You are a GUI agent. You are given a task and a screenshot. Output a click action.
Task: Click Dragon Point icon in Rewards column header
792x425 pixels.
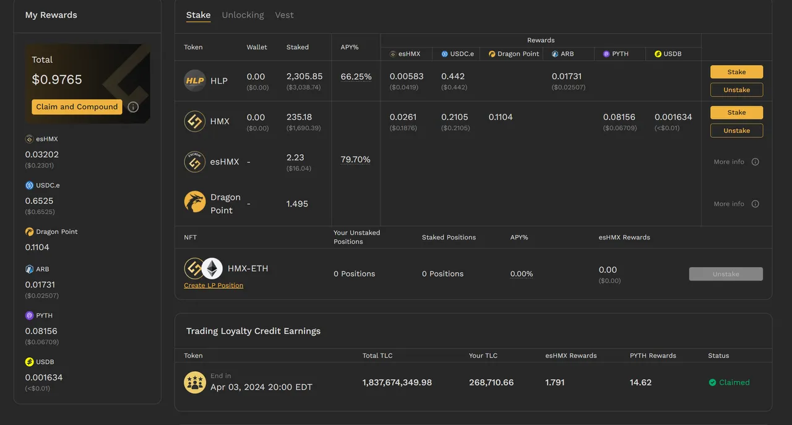(x=492, y=54)
